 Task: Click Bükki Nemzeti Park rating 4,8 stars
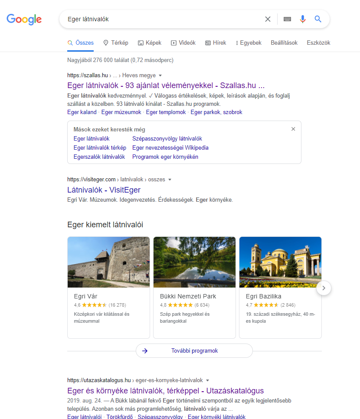(x=180, y=305)
